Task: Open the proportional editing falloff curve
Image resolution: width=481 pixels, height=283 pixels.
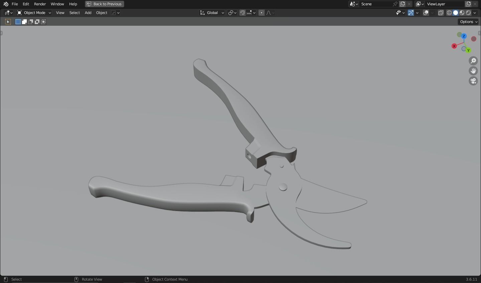Action: [270, 13]
